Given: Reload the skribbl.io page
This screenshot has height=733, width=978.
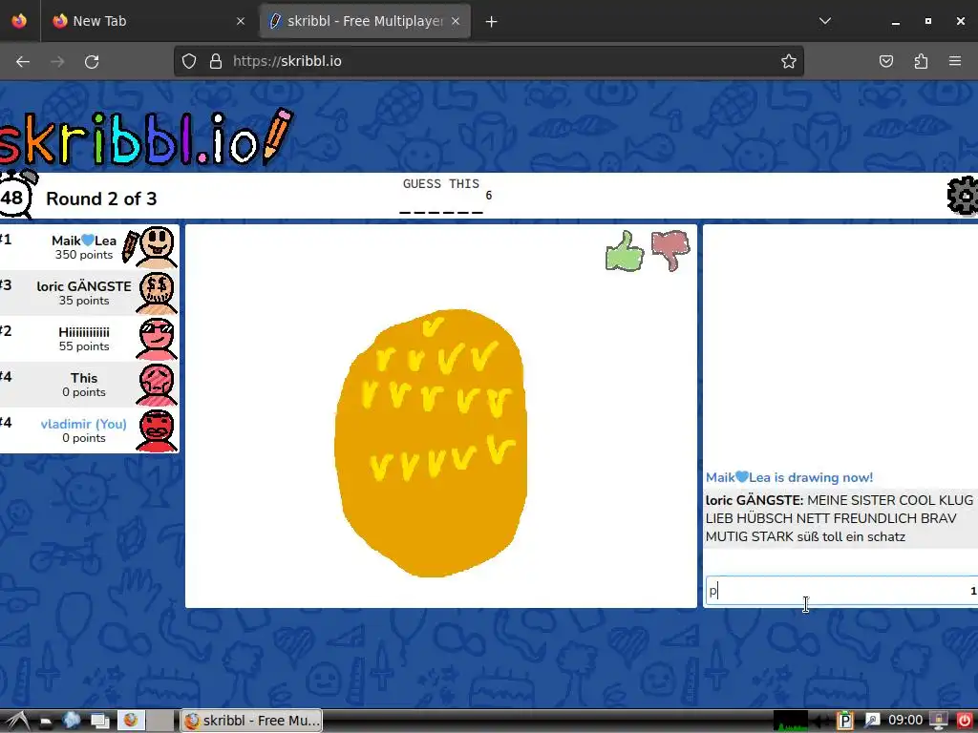Looking at the screenshot, I should [92, 62].
